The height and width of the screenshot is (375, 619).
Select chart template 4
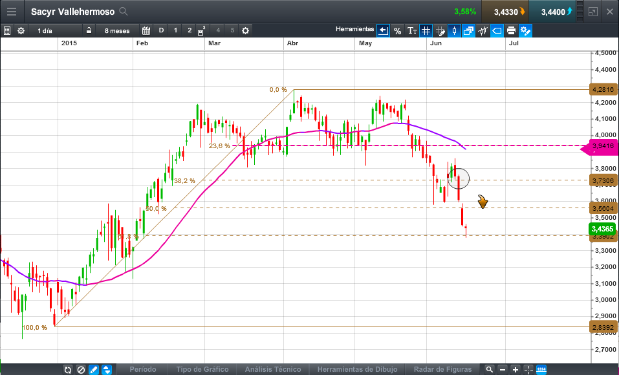218,30
